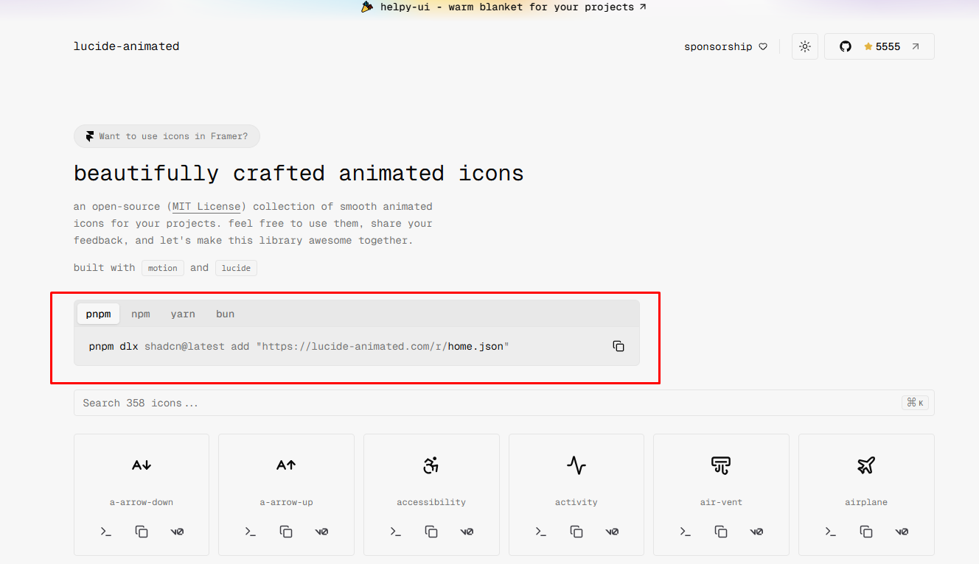The image size is (979, 564).
Task: Click the airplane icon preview
Action: click(x=866, y=465)
